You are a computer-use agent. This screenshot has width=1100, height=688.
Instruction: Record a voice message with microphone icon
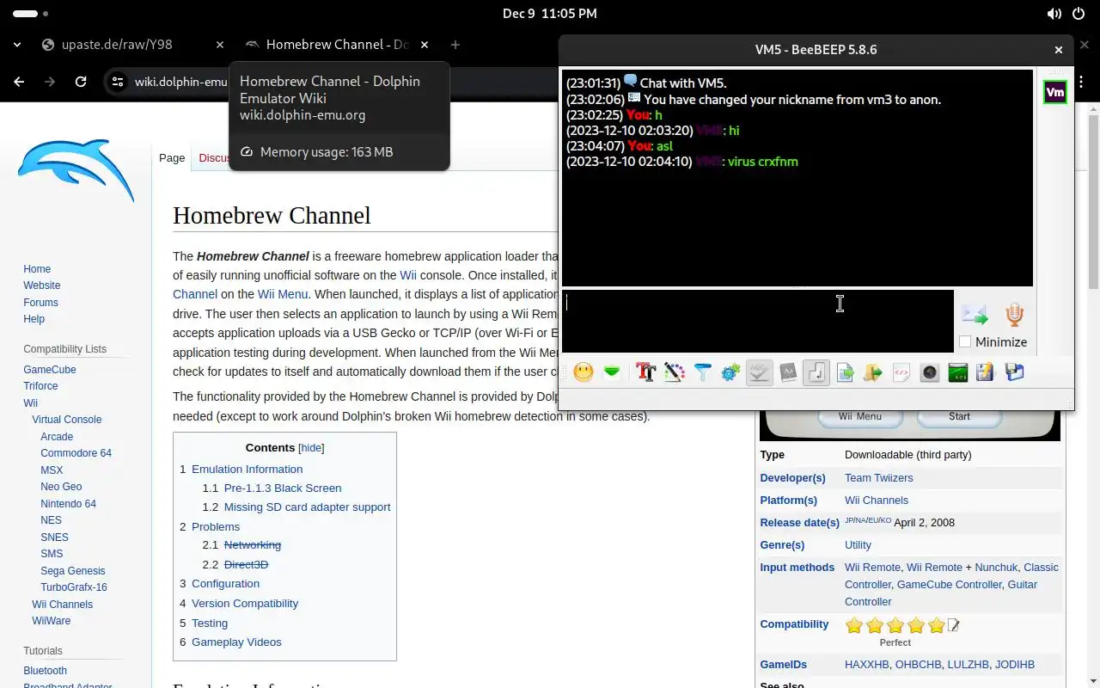(x=1015, y=315)
